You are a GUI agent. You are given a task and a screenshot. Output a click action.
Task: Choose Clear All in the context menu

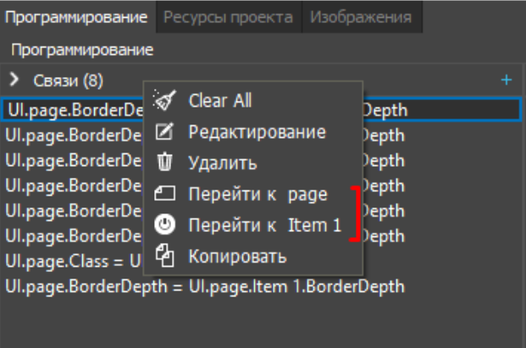[x=253, y=100]
